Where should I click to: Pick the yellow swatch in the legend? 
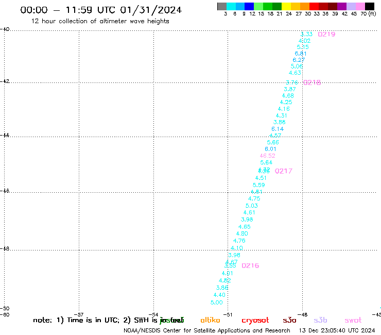tap(286, 6)
